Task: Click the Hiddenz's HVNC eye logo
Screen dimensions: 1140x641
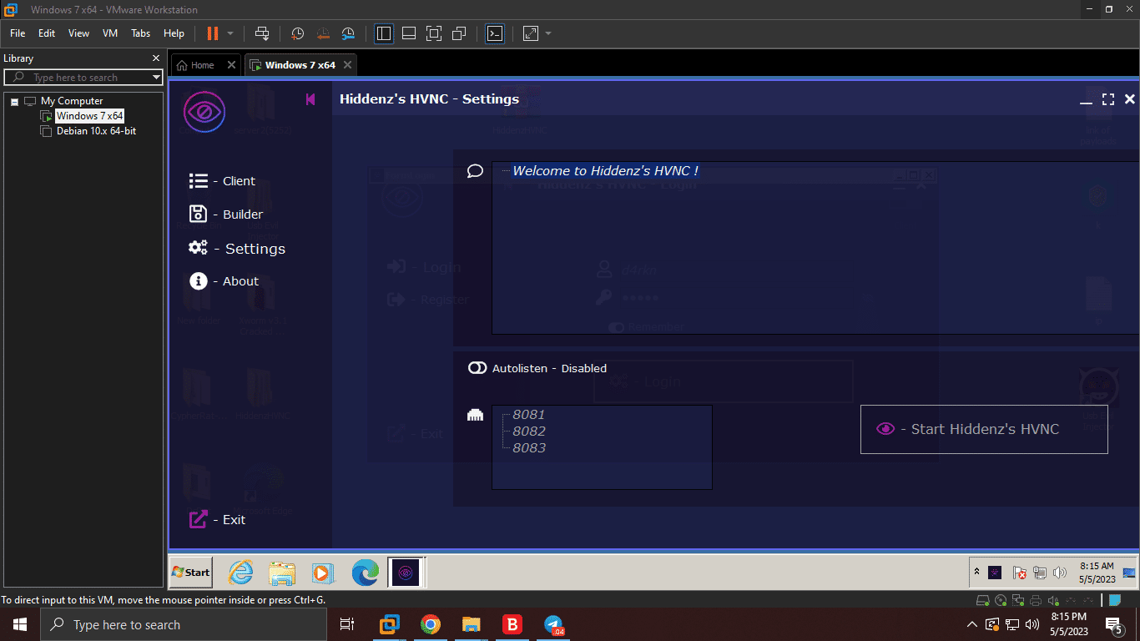Action: pos(204,111)
